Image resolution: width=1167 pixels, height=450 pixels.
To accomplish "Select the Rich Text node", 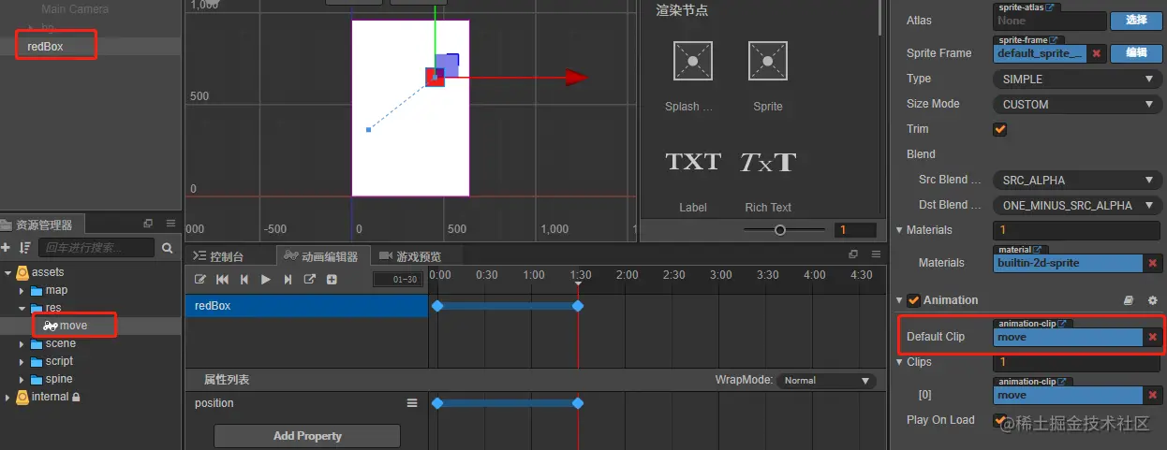I will point(767,162).
